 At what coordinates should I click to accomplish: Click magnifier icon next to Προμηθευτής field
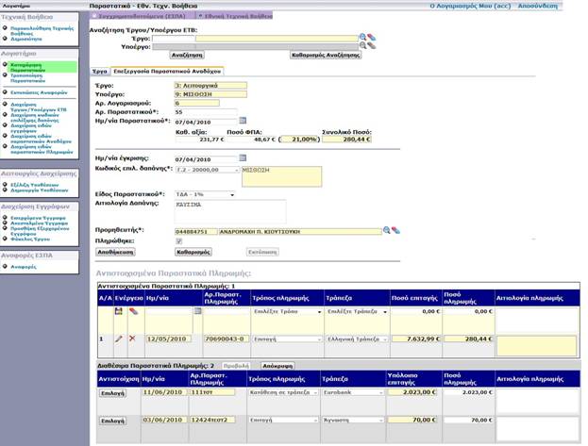(x=386, y=229)
